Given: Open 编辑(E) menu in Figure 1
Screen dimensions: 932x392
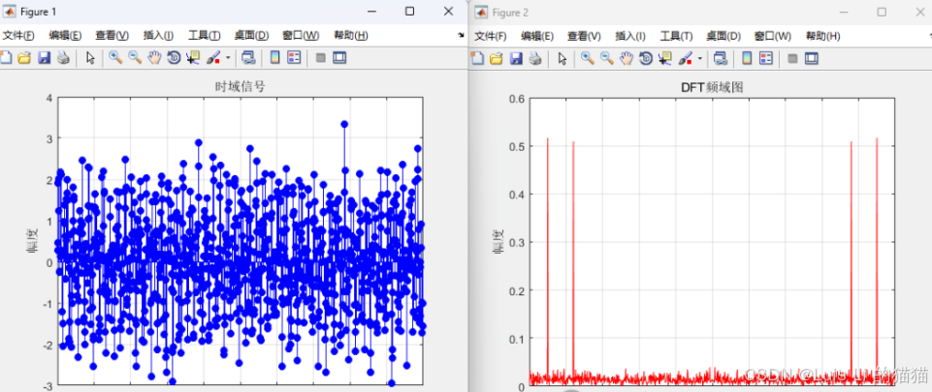Looking at the screenshot, I should coord(65,36).
